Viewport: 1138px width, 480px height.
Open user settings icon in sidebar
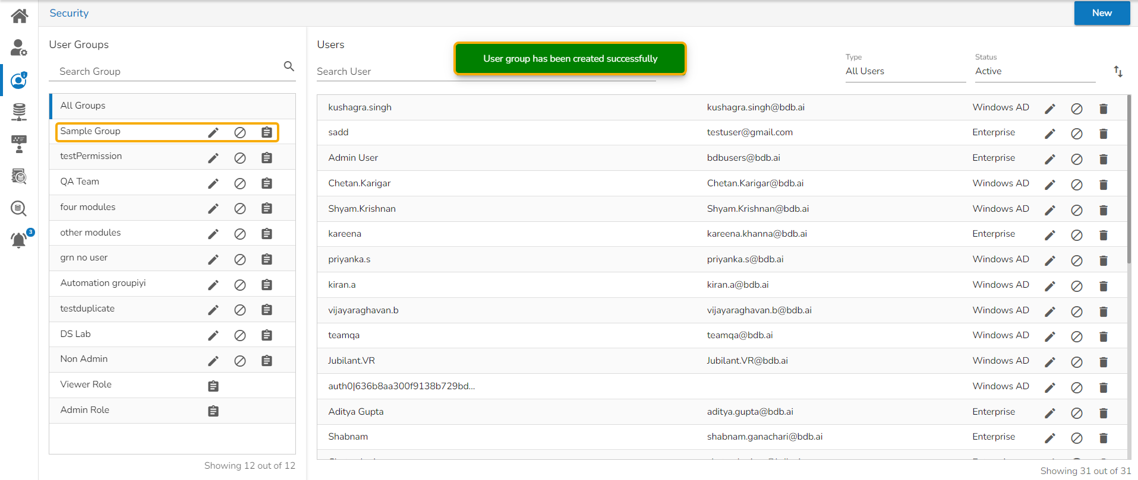click(x=19, y=47)
